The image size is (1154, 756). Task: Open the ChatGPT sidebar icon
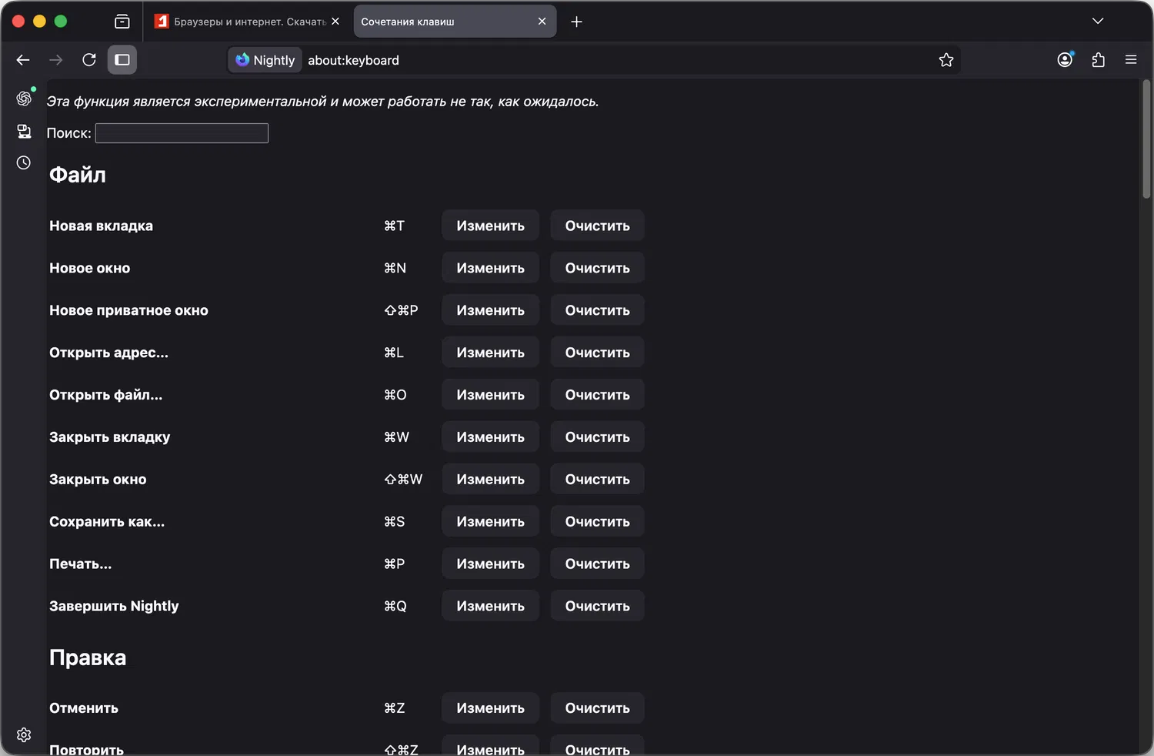pyautogui.click(x=24, y=98)
